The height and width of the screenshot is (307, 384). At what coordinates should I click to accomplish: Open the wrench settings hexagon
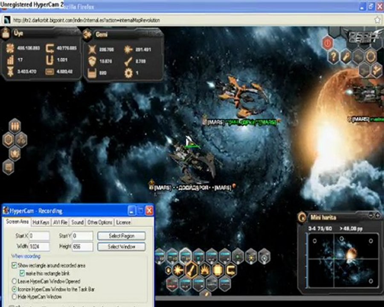pyautogui.click(x=346, y=57)
